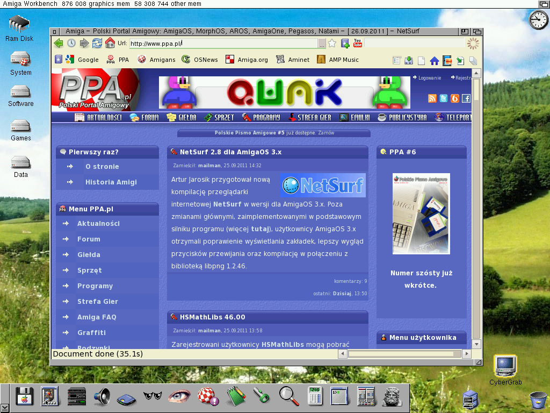The height and width of the screenshot is (413, 550).
Task: Click the green flashlight icon in dock
Action: (262, 396)
